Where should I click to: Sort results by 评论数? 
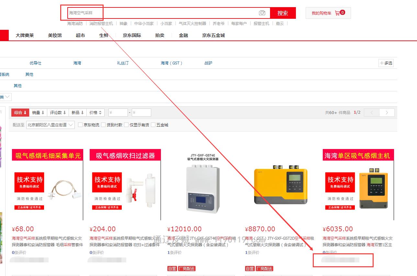[58, 112]
